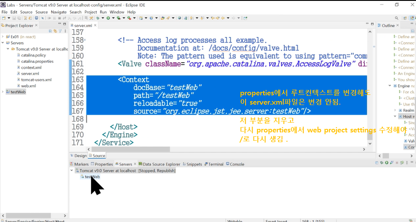Click the editor scroll-right arrow
The height and width of the screenshot is (222, 416).
coord(364,149)
